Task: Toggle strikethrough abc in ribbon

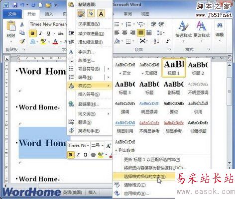Action: [61, 33]
